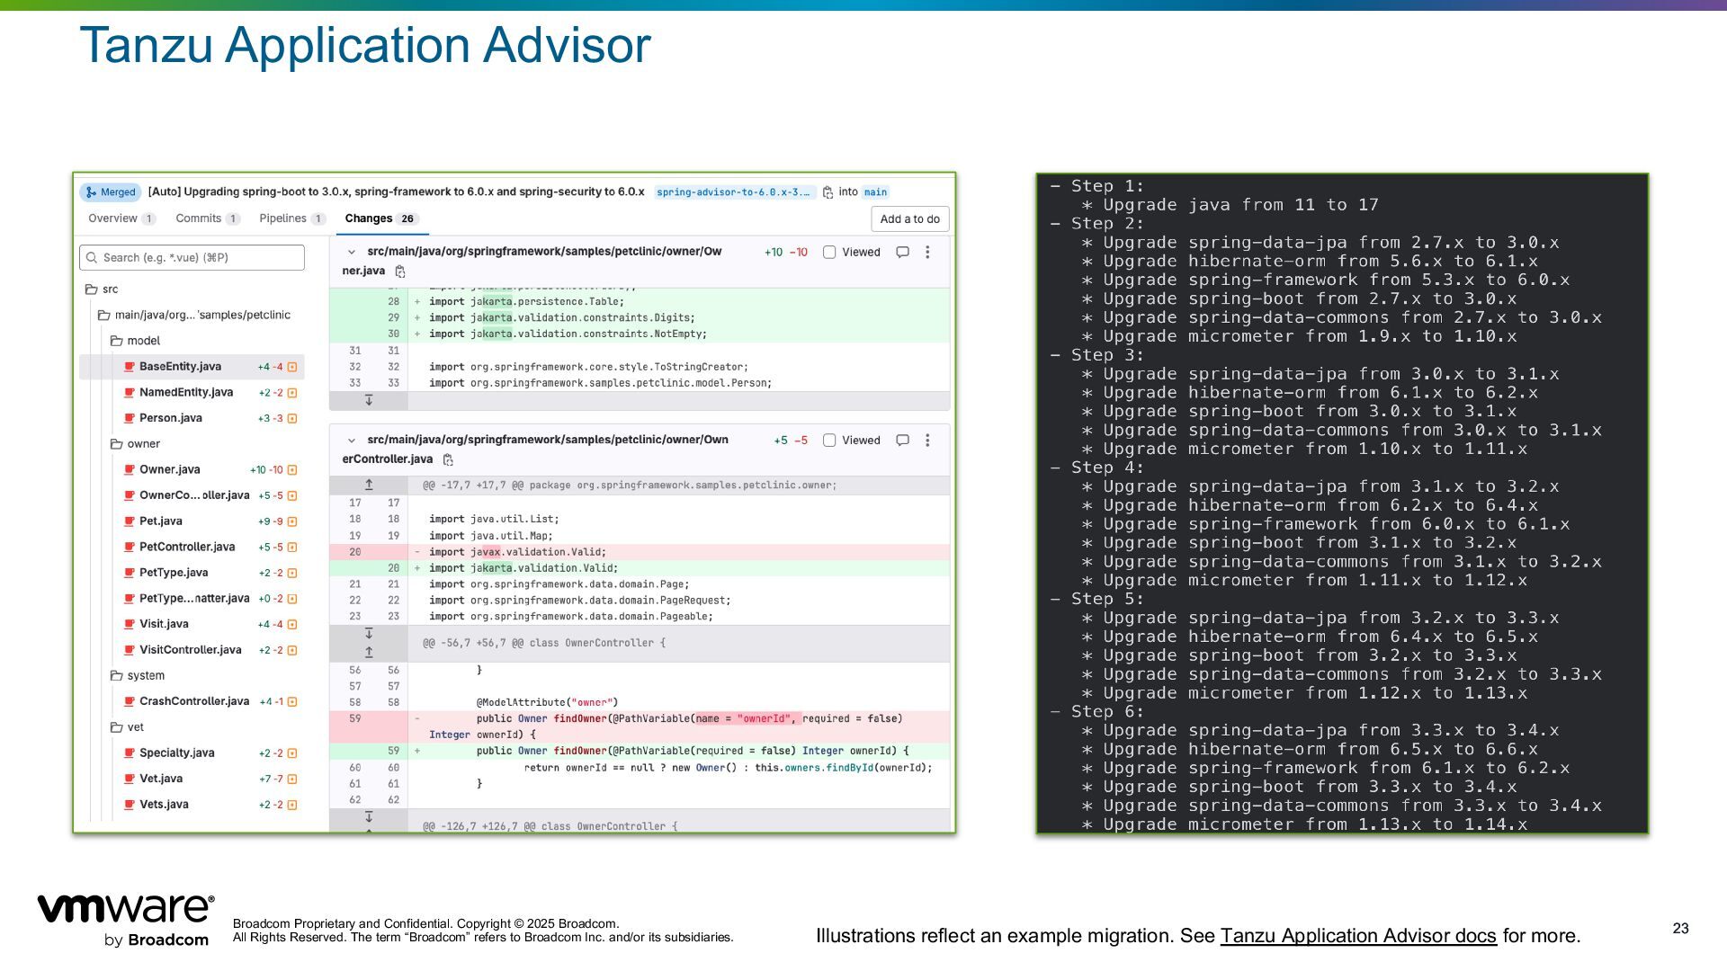The width and height of the screenshot is (1727, 971).
Task: Open comment icon for OwnerController.java diff
Action: 902,441
